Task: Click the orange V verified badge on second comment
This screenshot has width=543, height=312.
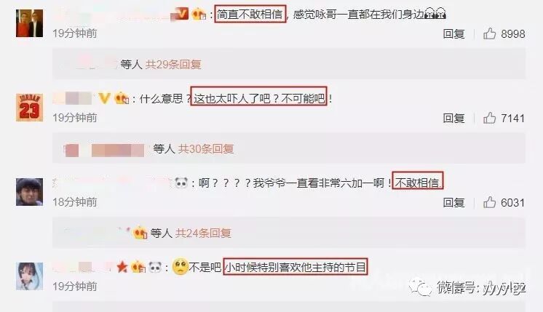Action: (x=104, y=98)
